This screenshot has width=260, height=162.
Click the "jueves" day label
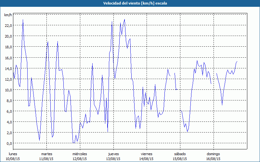coord(113,154)
